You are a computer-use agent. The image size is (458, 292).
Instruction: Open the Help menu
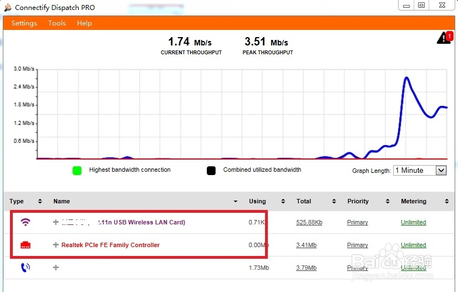(x=84, y=23)
